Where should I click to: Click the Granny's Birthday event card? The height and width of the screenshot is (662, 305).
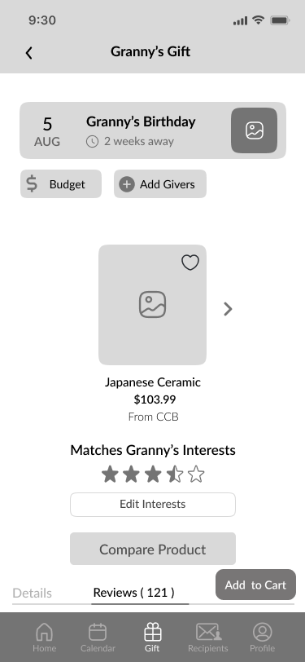click(x=153, y=130)
